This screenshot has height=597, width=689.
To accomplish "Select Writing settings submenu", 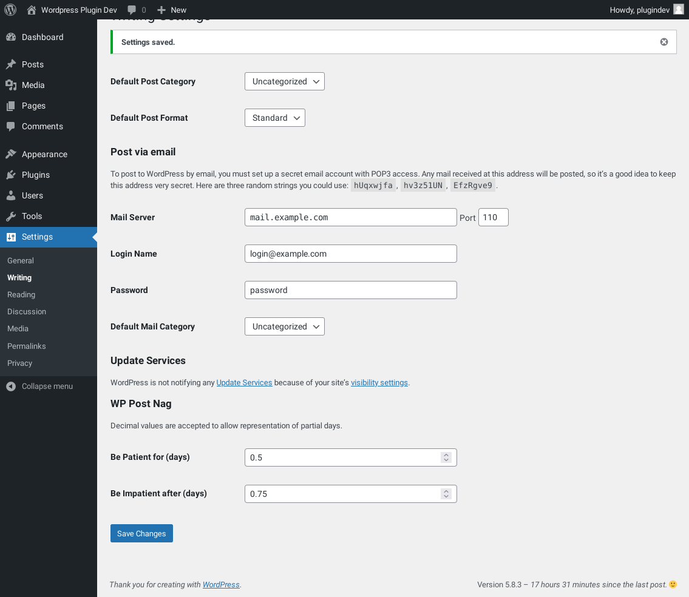I will (19, 278).
